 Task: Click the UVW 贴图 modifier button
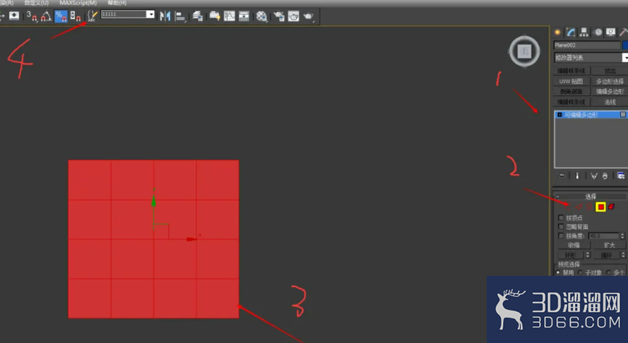point(571,81)
